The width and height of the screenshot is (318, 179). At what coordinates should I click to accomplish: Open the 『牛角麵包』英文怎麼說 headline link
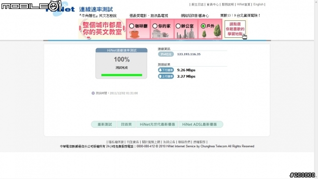(98, 15)
